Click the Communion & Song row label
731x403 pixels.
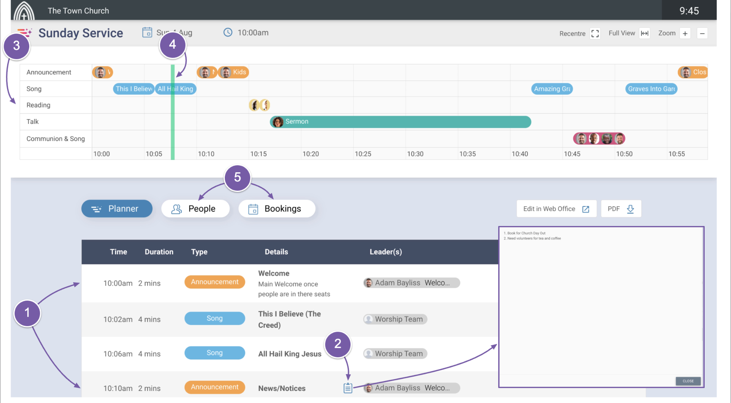[x=55, y=139]
